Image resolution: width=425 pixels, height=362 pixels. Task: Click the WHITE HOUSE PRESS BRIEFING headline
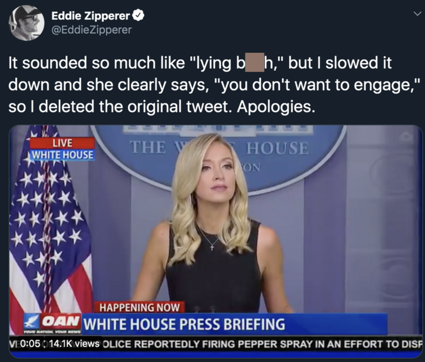(184, 324)
